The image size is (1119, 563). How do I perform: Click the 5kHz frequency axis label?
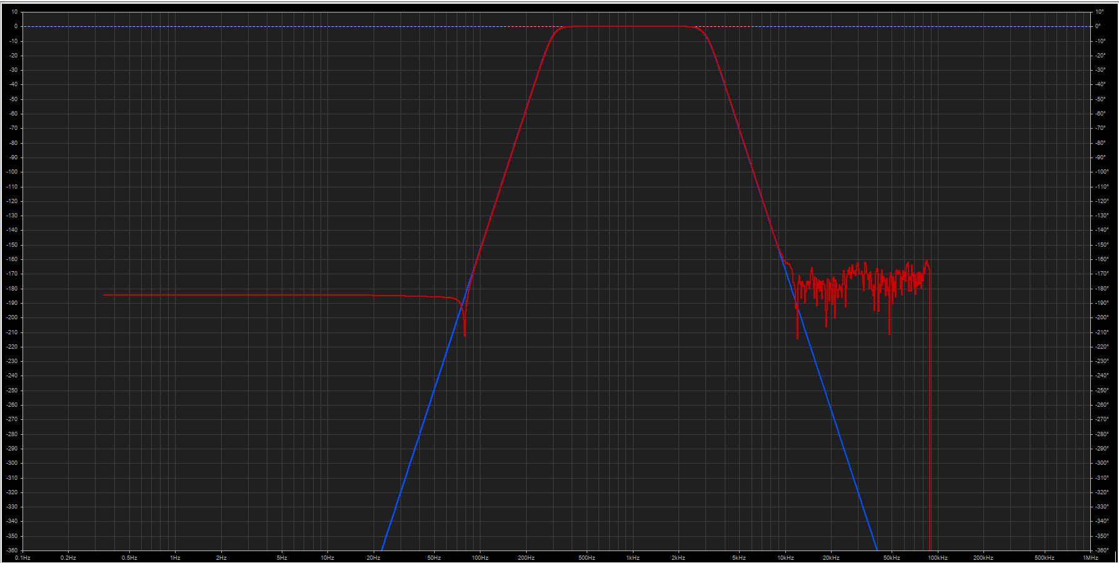pos(739,558)
